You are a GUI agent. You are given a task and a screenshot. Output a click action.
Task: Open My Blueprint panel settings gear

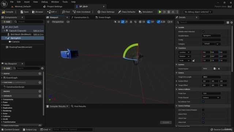pos(42,68)
